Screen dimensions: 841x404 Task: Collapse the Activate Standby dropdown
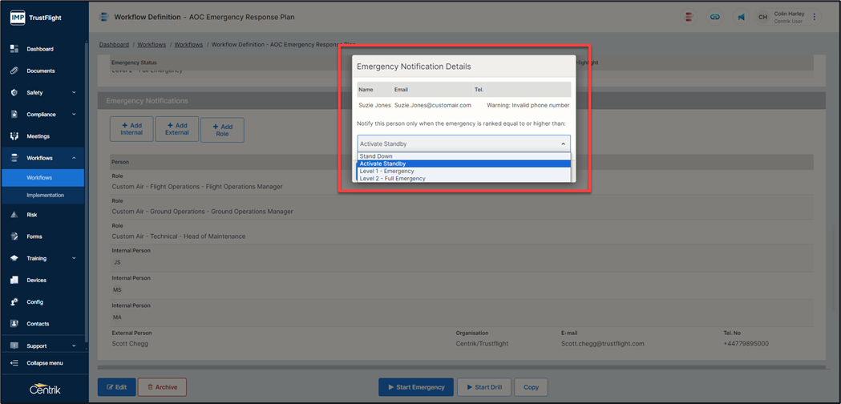(x=563, y=144)
